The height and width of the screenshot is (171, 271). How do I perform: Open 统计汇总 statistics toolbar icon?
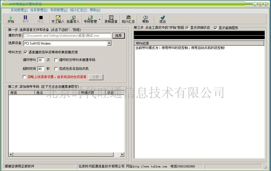coord(128,19)
